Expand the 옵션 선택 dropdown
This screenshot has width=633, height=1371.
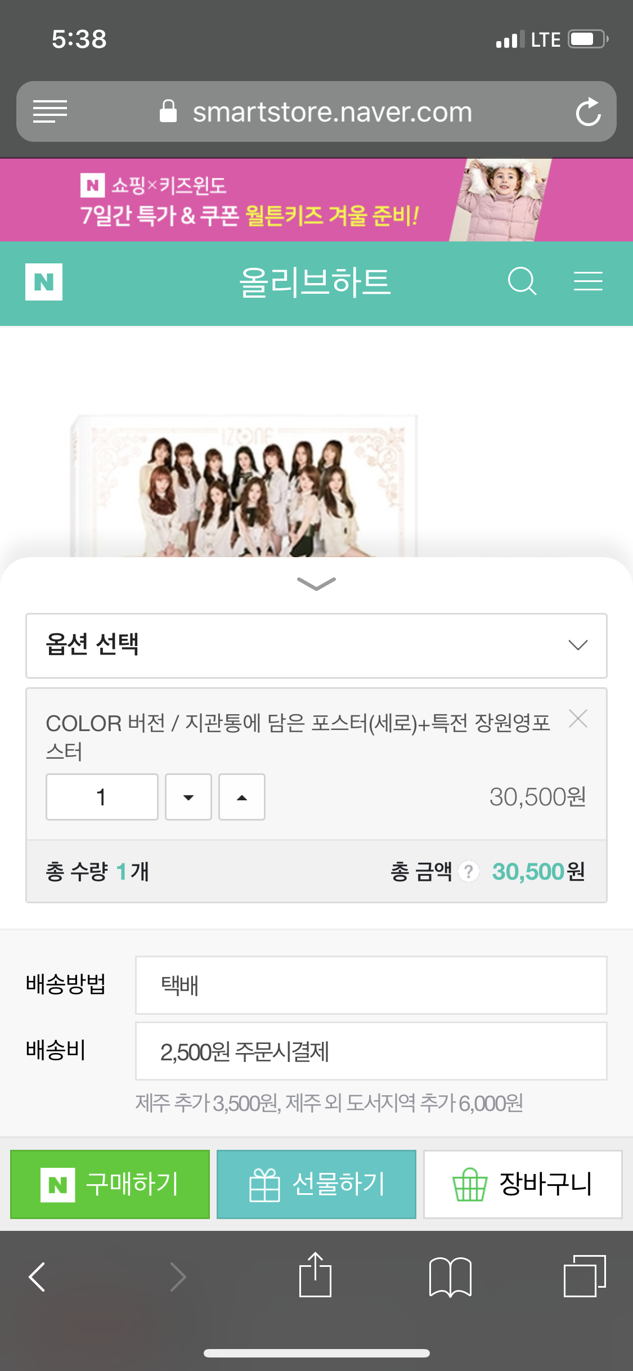point(316,646)
